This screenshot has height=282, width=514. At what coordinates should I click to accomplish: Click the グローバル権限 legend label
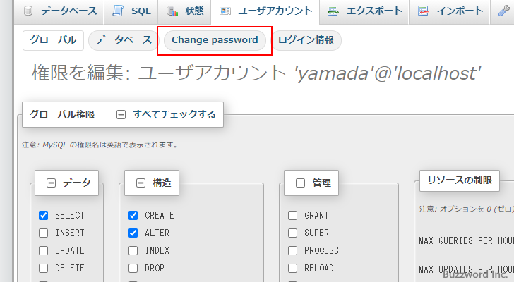pyautogui.click(x=62, y=114)
